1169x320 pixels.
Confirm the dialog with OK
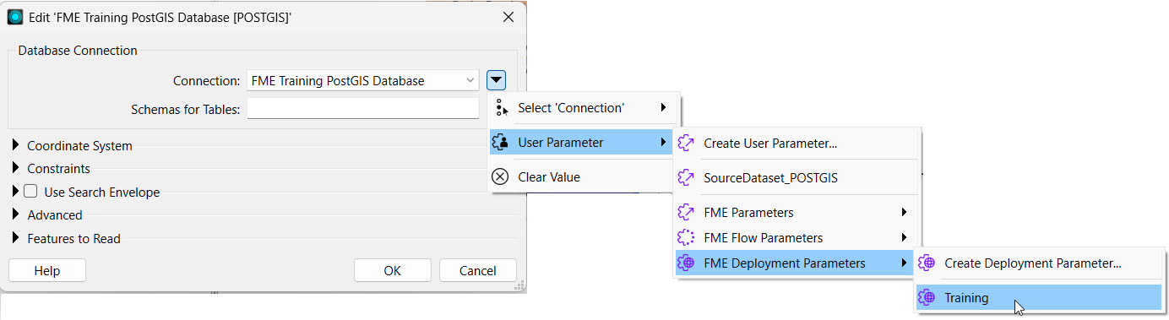[x=393, y=270]
